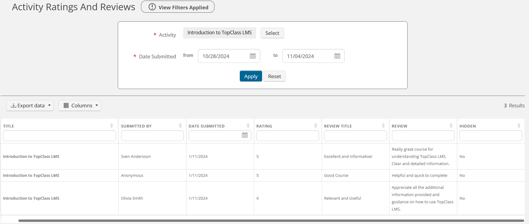
Task: Click the rating 4 in Olivia Smith's row
Action: tap(258, 198)
